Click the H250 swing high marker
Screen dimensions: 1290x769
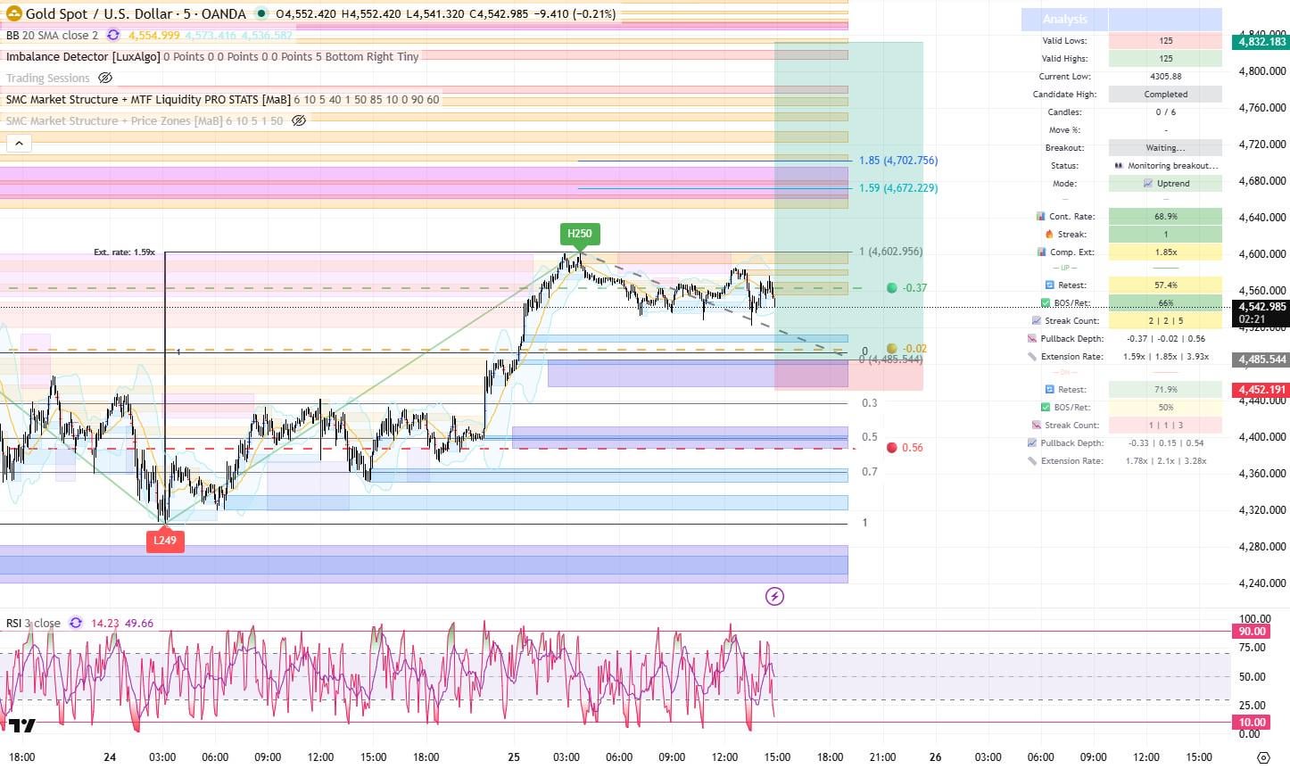(x=580, y=233)
